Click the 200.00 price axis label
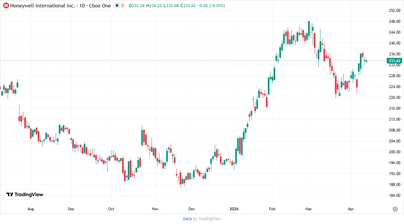This screenshot has height=224, width=404. pos(395,152)
